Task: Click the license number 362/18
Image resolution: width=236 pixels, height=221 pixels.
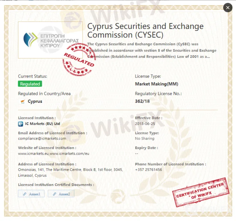Action: (142, 101)
